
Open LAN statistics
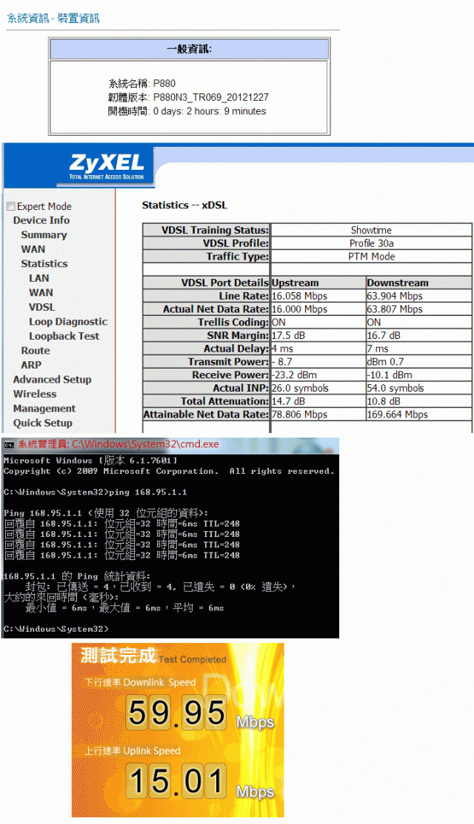click(x=39, y=278)
